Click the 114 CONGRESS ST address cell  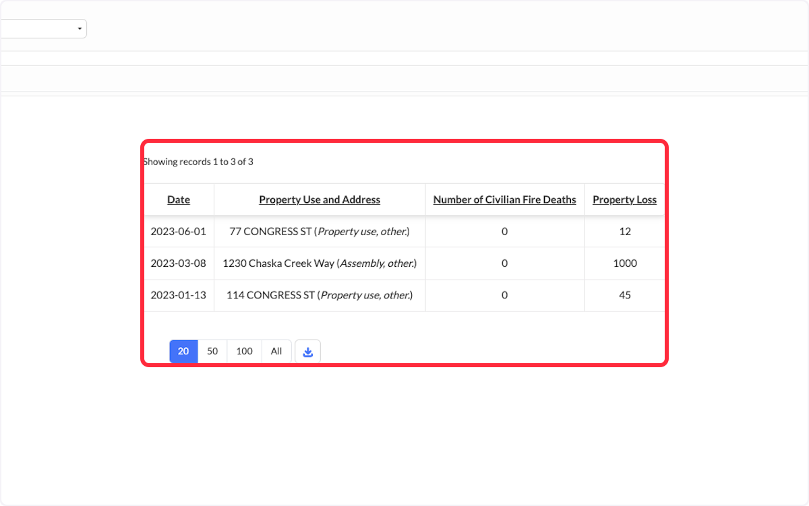point(320,295)
